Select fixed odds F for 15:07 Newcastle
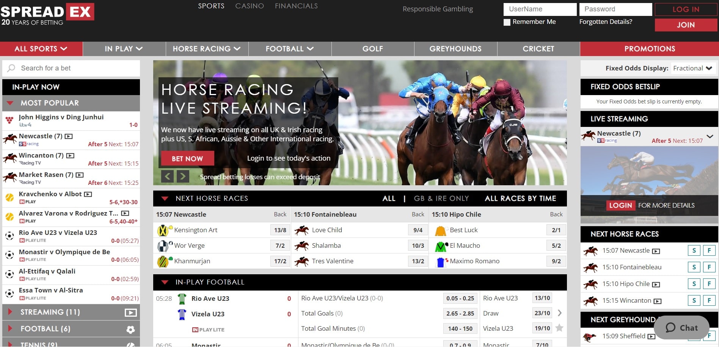Viewport: 719px width, 347px height. [x=709, y=250]
